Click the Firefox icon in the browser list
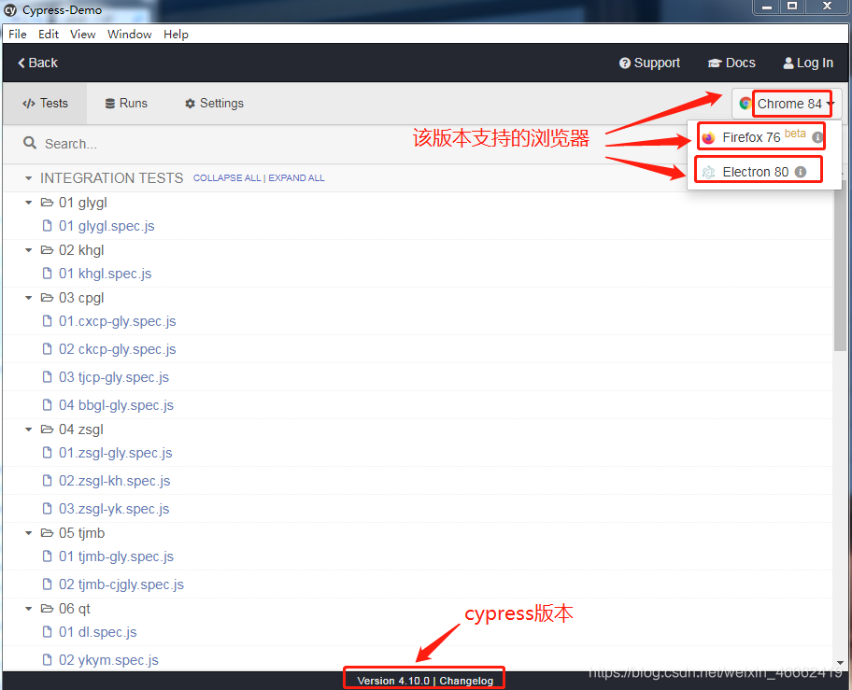Screen dimensions: 852x690 click(x=708, y=138)
